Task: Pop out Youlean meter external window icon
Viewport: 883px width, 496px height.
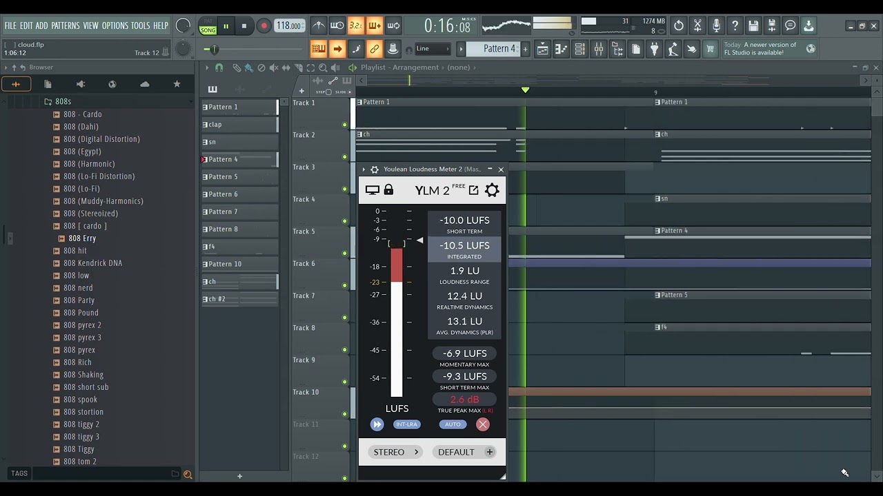Action: (x=473, y=190)
